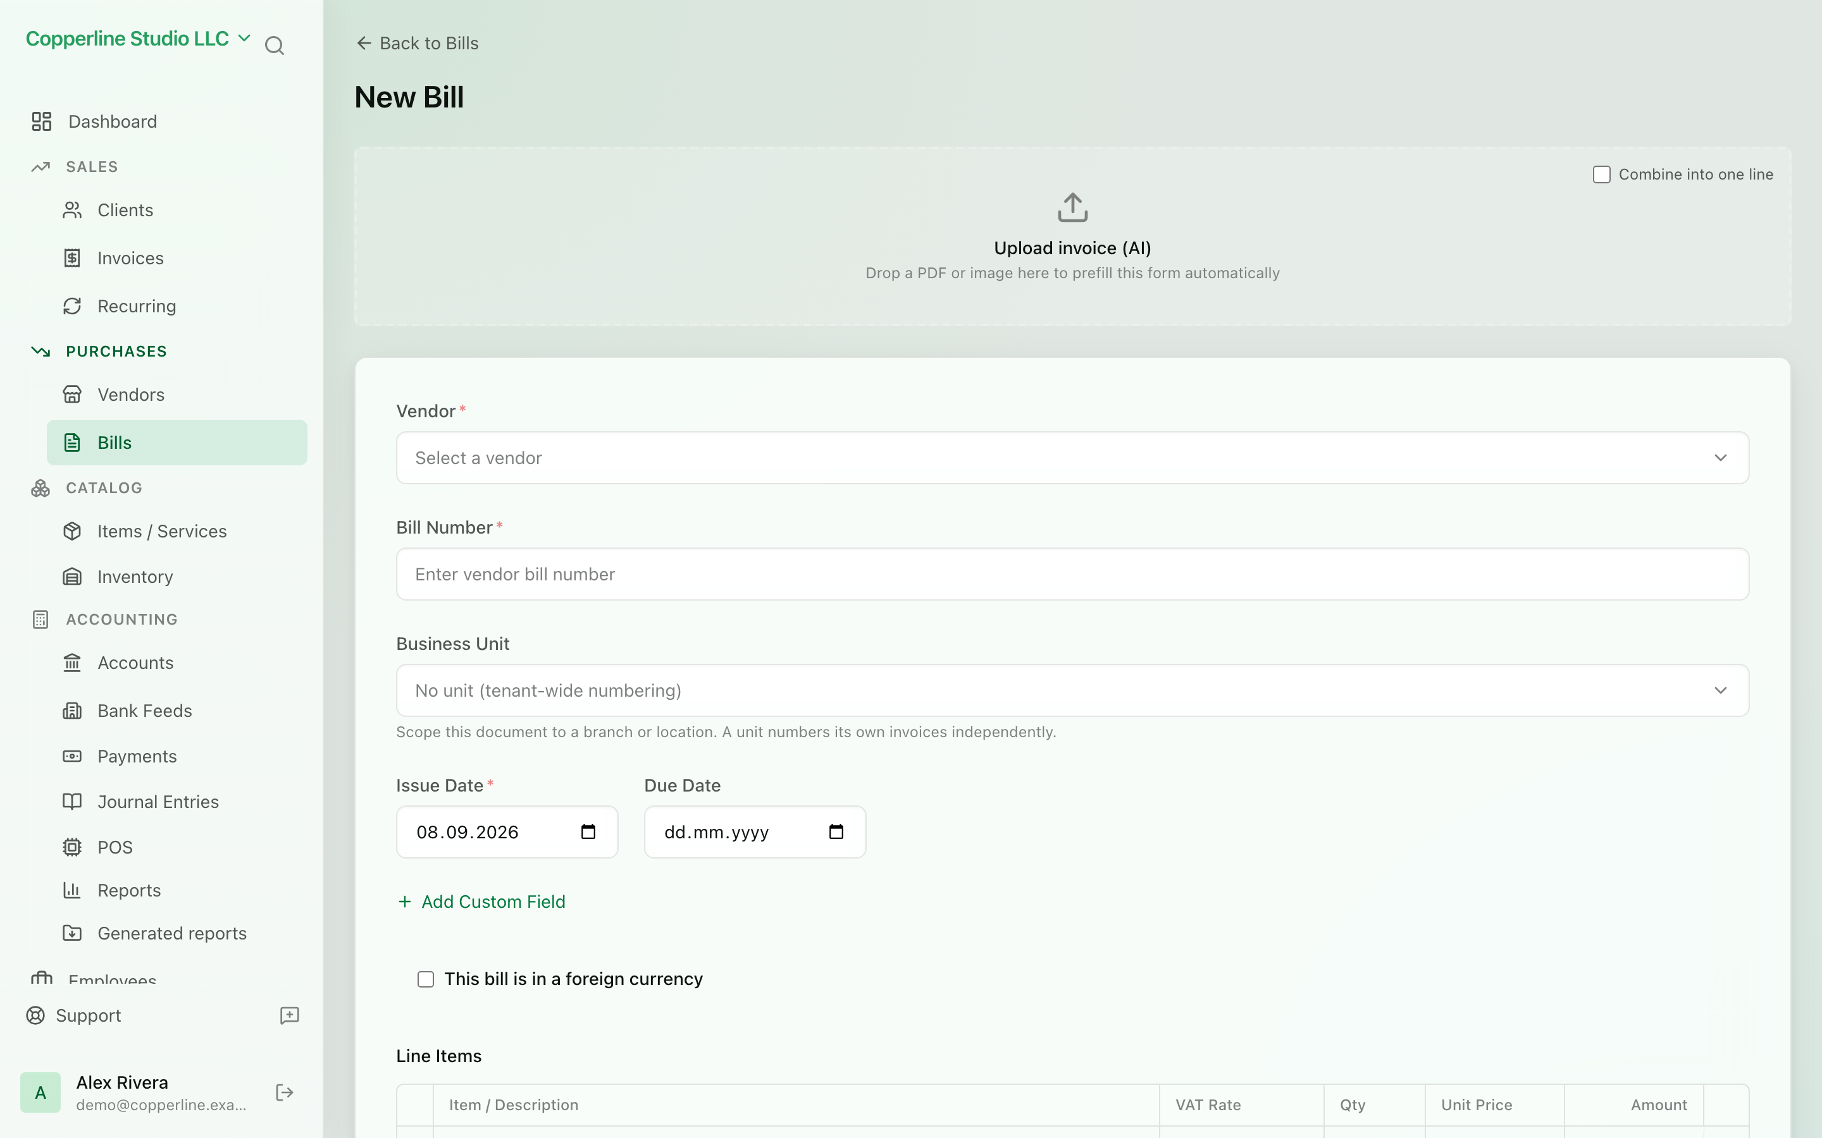Open the Select a vendor dropdown
This screenshot has width=1822, height=1138.
tap(1072, 458)
